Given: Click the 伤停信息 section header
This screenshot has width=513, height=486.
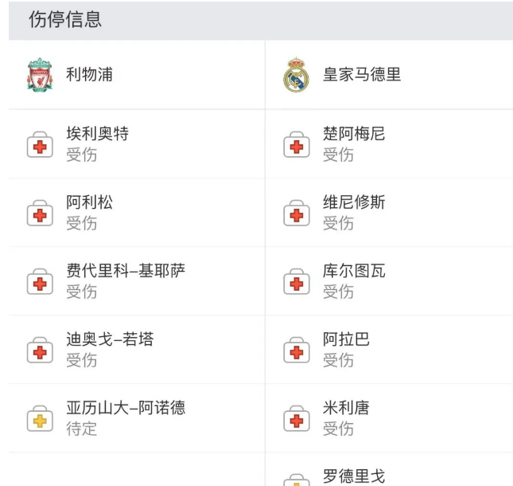Looking at the screenshot, I should (65, 20).
